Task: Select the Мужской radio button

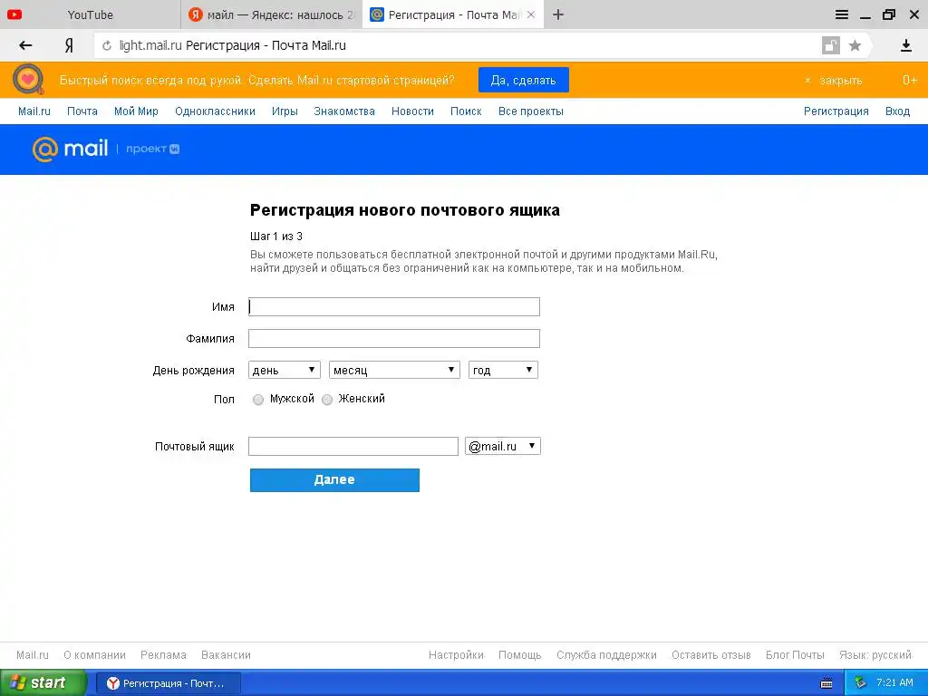Action: pos(258,400)
